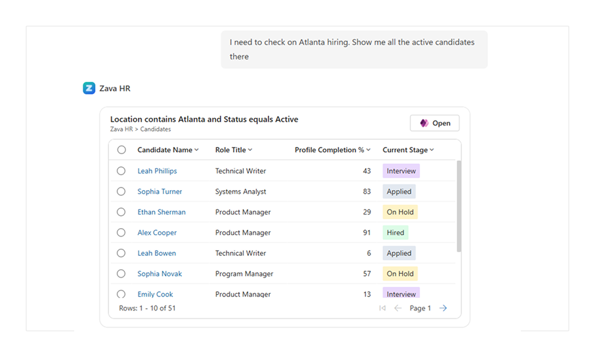Select the Leah Phillips row radio button
The width and height of the screenshot is (595, 357).
click(121, 171)
